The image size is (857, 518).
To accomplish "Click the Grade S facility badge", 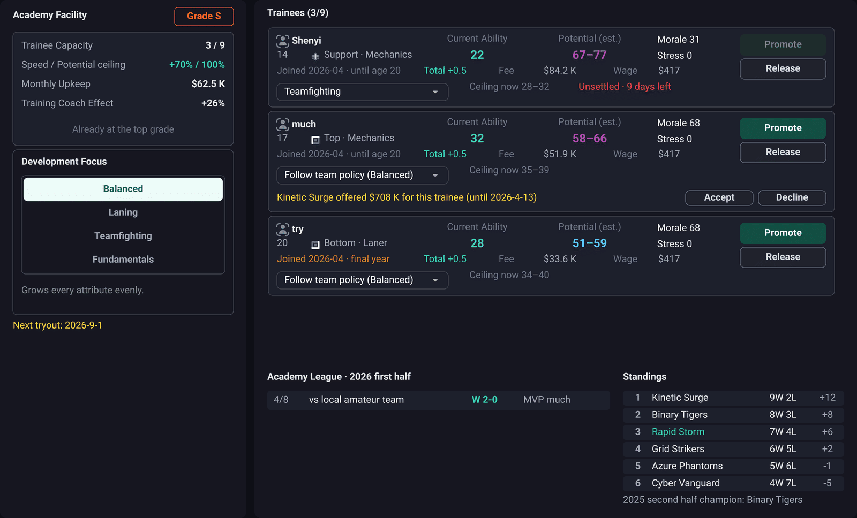I will (204, 16).
